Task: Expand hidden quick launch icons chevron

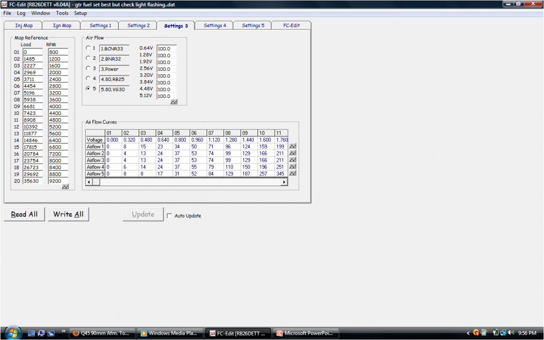Action: 63,331
